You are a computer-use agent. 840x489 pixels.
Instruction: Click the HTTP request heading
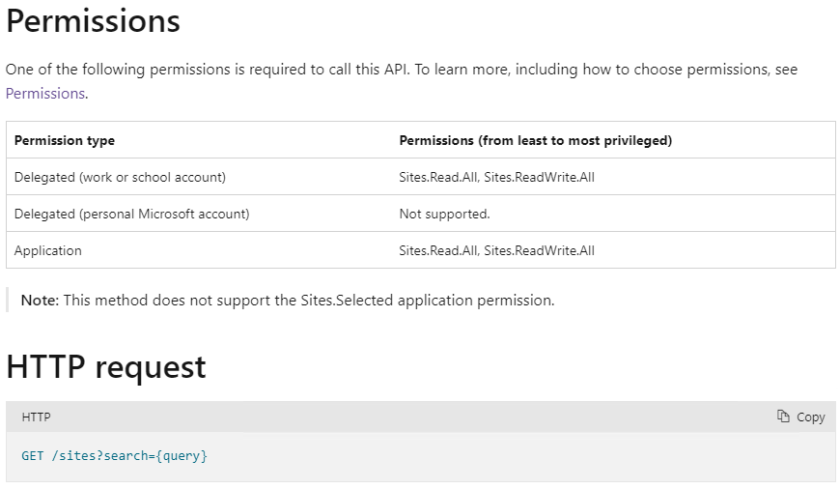pyautogui.click(x=106, y=367)
